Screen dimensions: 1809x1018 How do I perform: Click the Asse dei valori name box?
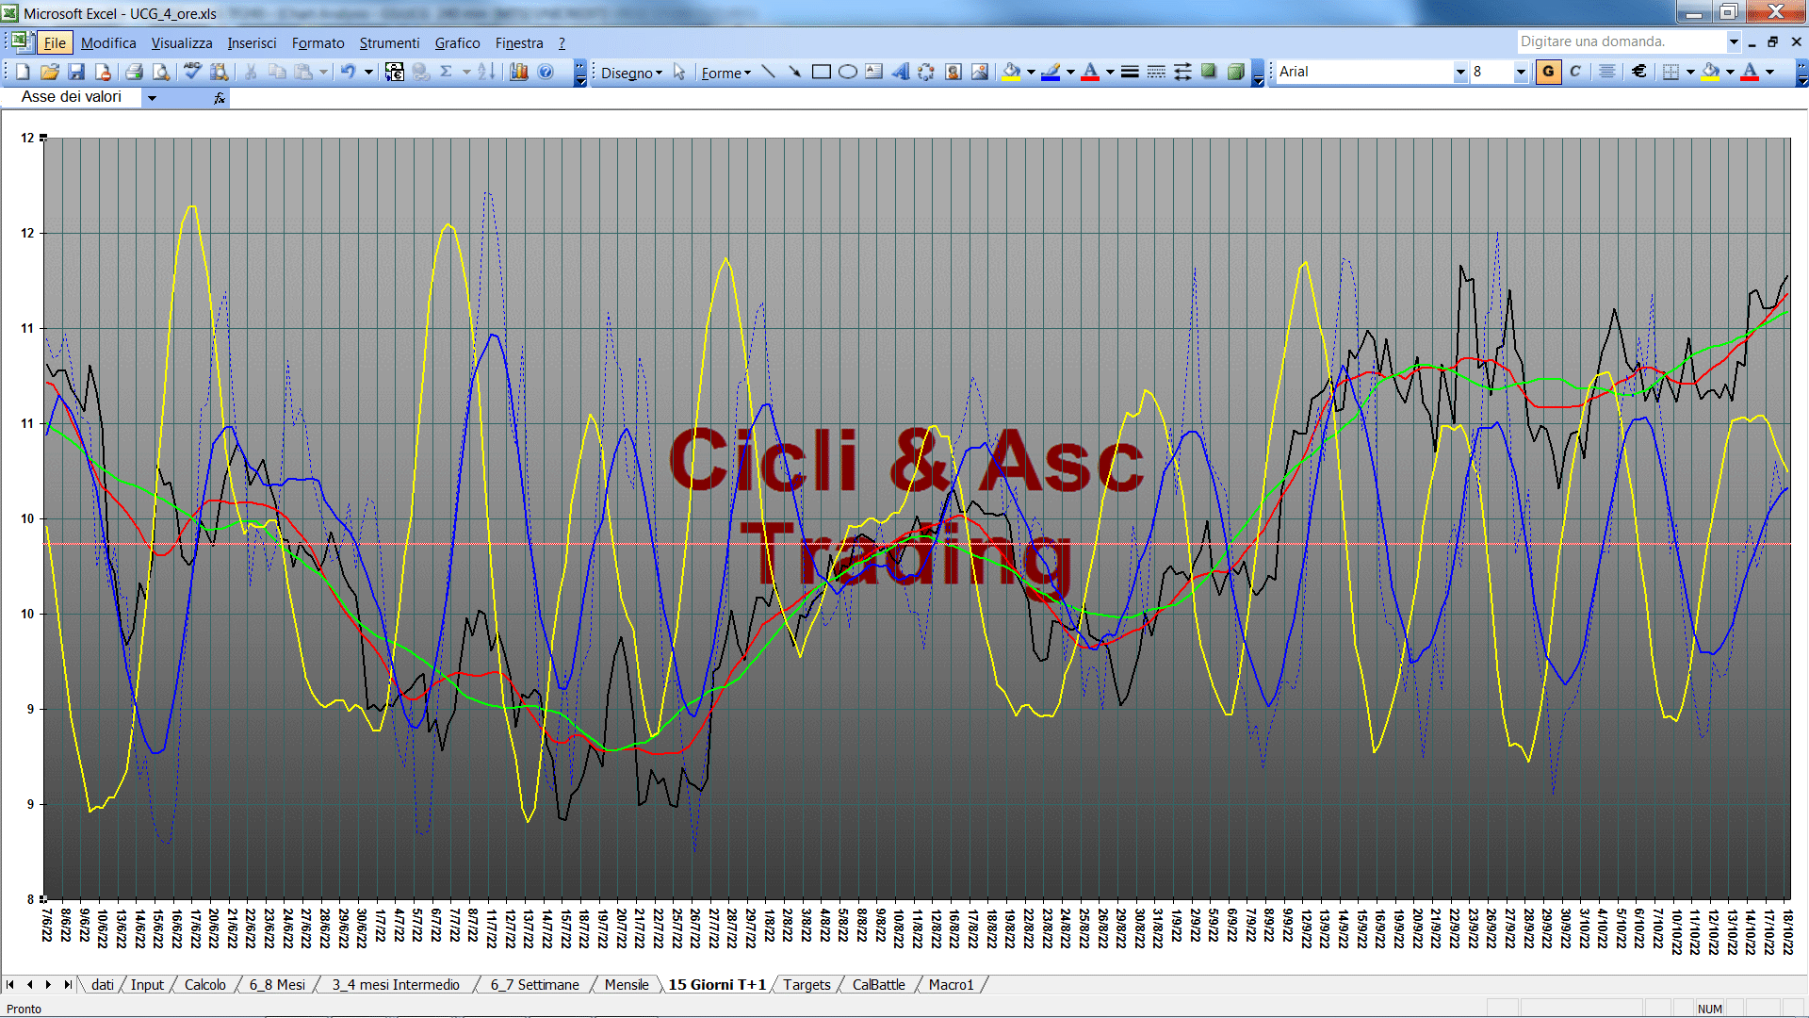(73, 97)
